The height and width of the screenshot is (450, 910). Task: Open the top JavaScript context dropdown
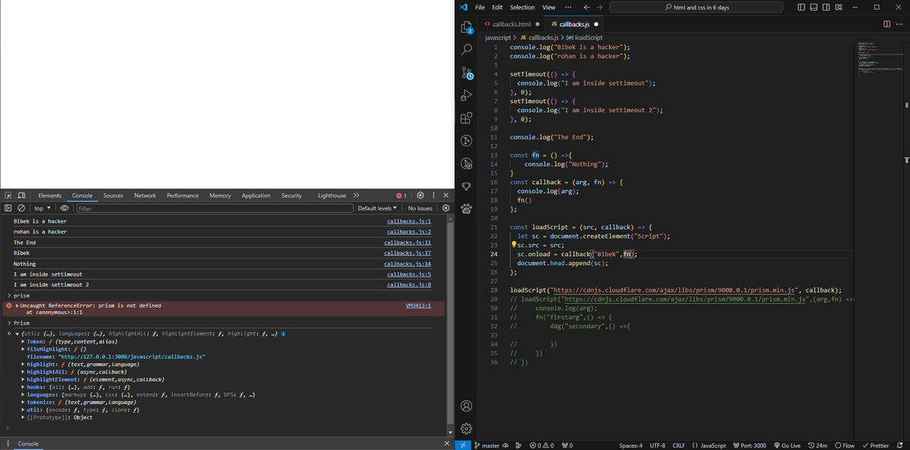[42, 208]
